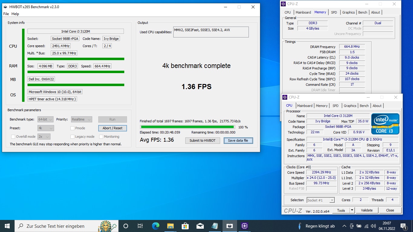Switch to SPD tab in CPU-Z CPU window
413x232 pixels.
[336, 106]
